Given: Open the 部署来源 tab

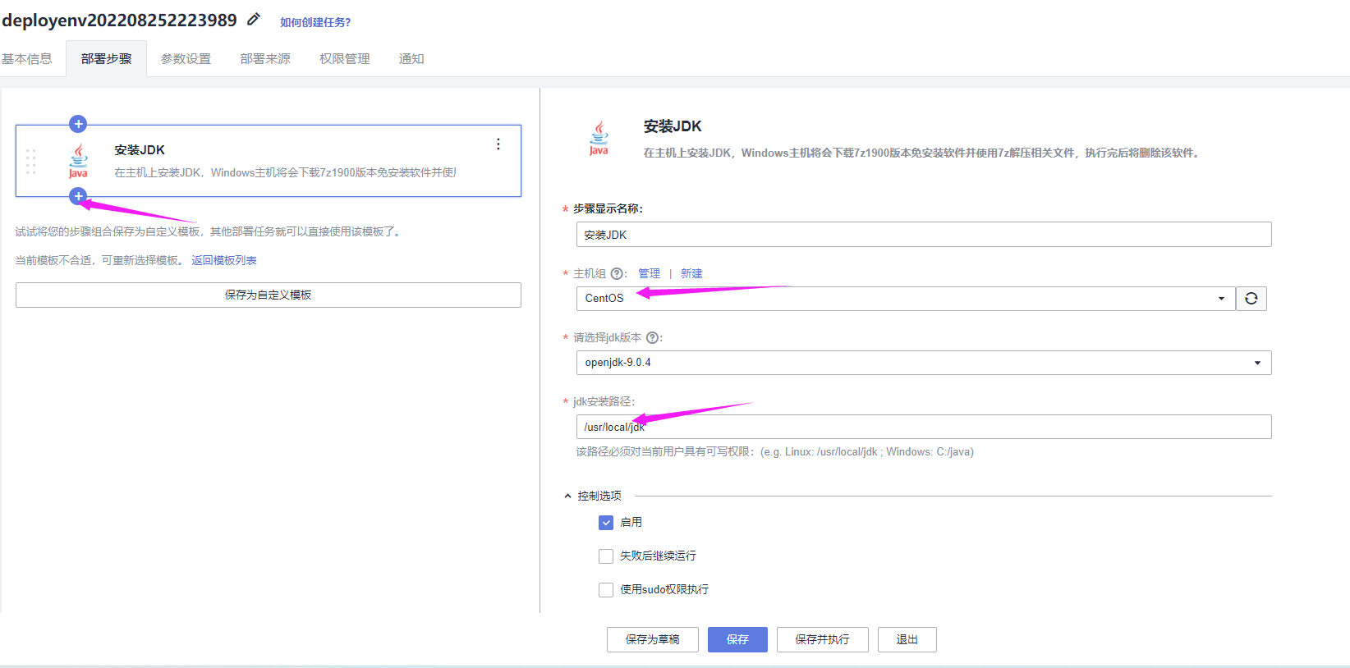Looking at the screenshot, I should tap(265, 59).
